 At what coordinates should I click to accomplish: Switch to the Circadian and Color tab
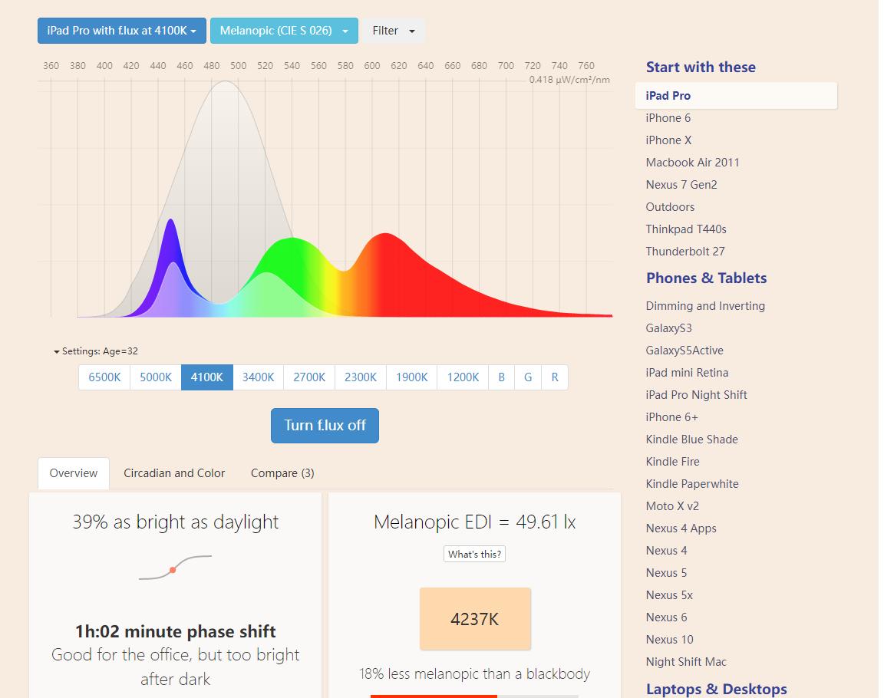pyautogui.click(x=174, y=473)
